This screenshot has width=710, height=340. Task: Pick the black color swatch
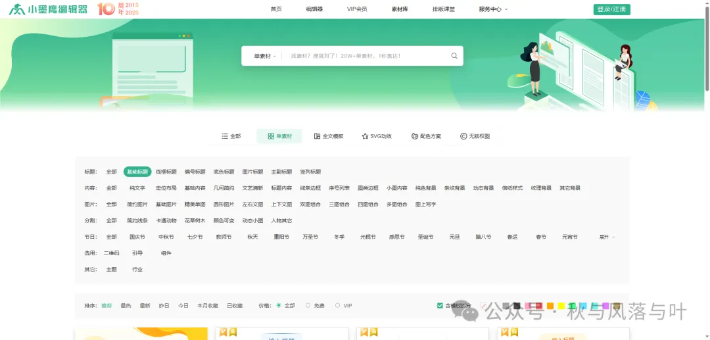[x=517, y=306]
